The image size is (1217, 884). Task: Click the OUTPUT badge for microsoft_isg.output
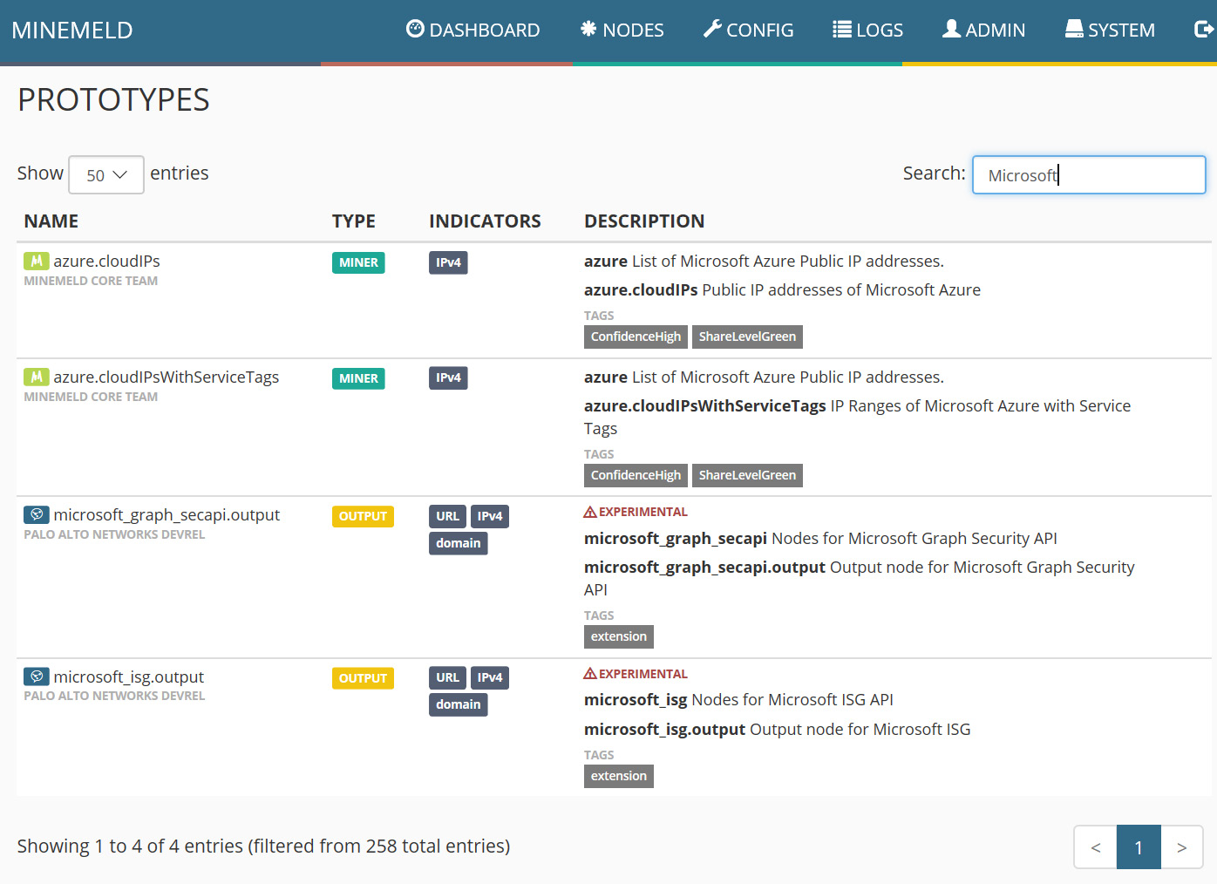[x=363, y=678]
